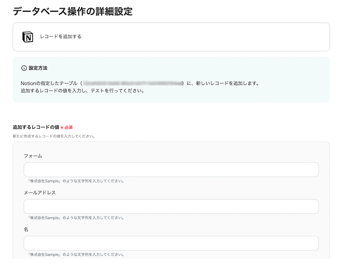This screenshot has width=342, height=266.
Task: Click the hint text below フォーム field
Action: pos(76,181)
